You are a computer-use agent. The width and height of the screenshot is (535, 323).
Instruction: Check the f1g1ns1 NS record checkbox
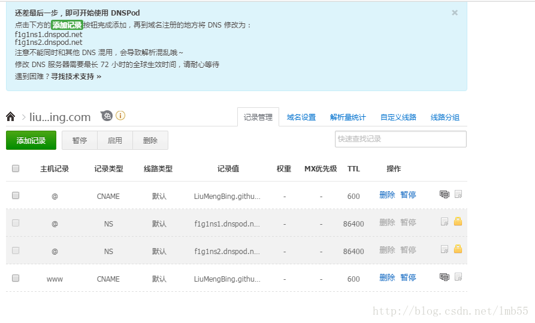16,223
